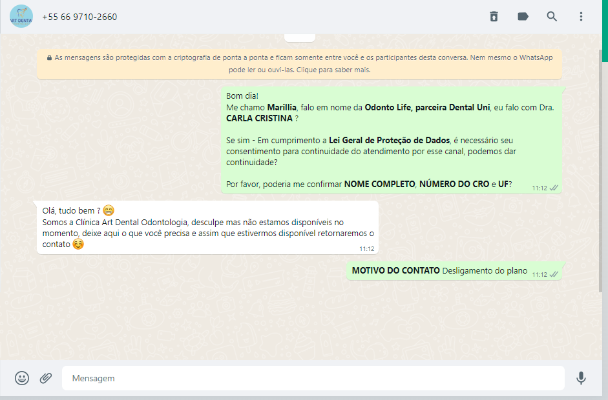608x400 pixels.
Task: Click 'CARLA CRISTINA' bold name in message
Action: [259, 119]
